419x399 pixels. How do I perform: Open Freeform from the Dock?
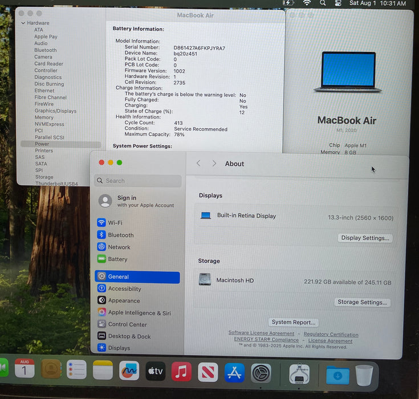(129, 370)
